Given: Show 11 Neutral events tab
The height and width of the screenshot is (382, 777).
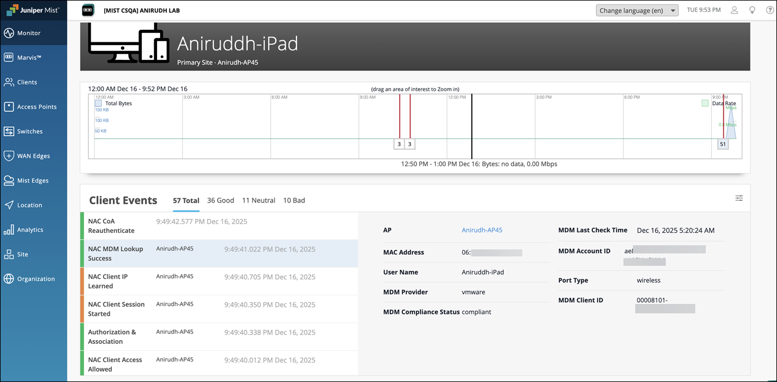Looking at the screenshot, I should click(x=259, y=201).
